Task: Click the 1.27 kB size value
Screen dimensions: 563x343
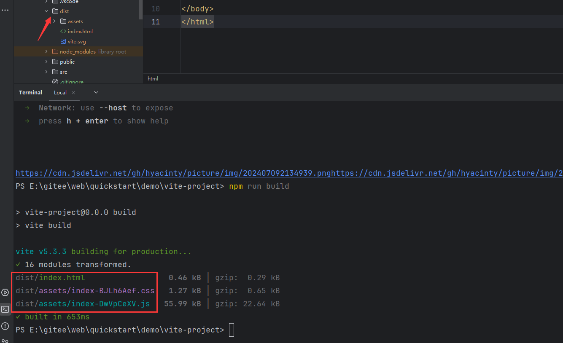Action: click(185, 291)
